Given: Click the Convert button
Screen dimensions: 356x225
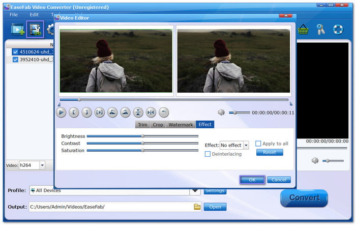Looking at the screenshot, I should (304, 198).
